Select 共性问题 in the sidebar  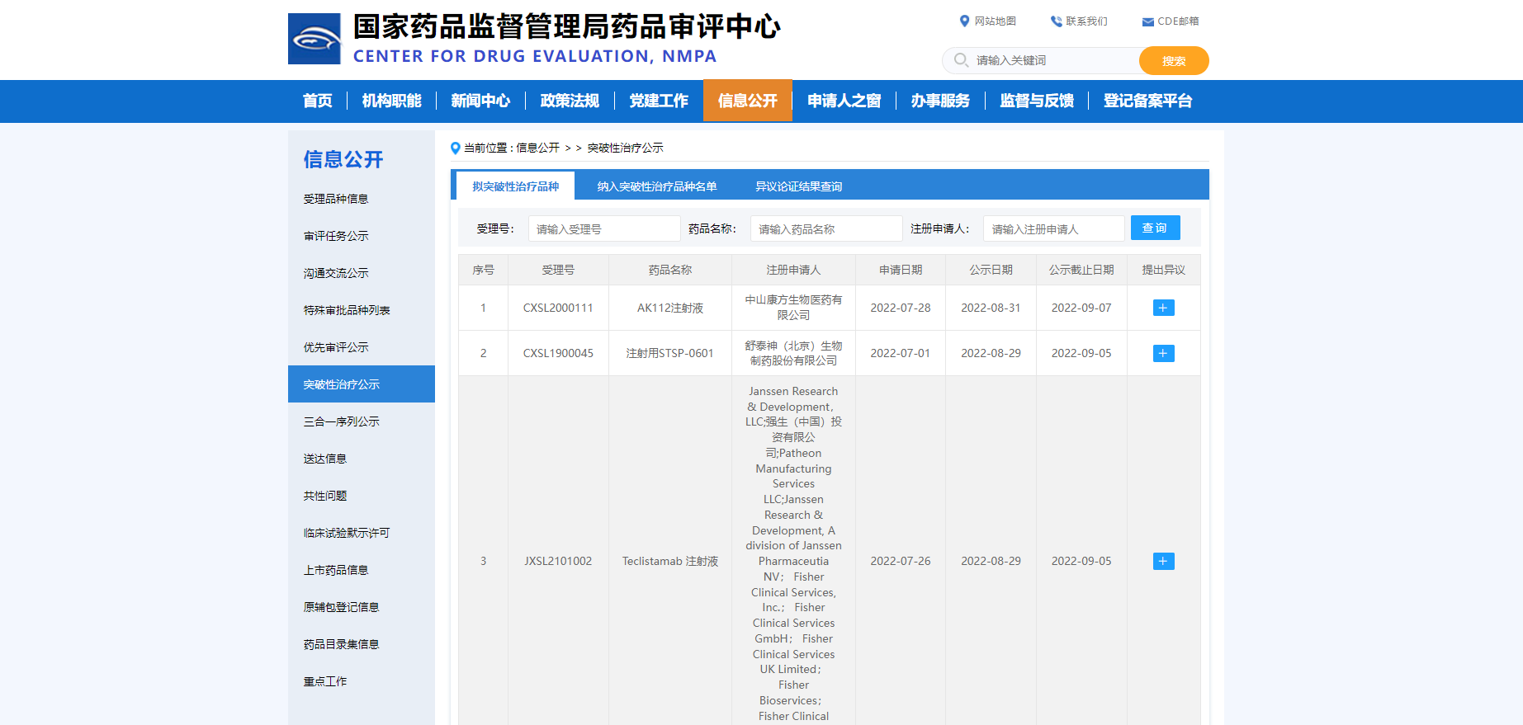[x=362, y=496]
